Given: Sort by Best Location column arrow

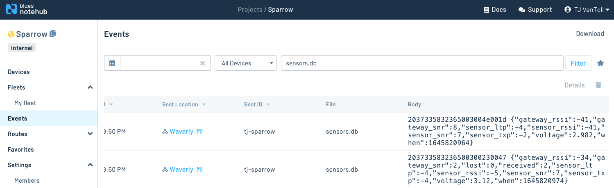Looking at the screenshot, I should click(204, 105).
